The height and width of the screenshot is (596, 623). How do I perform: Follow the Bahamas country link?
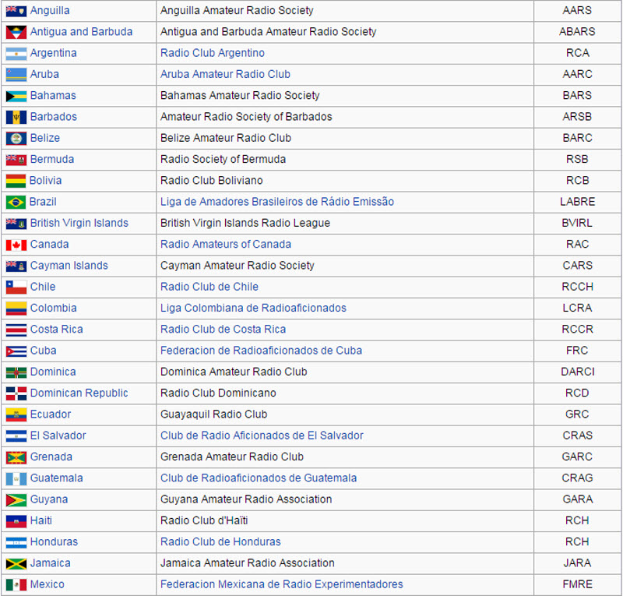click(53, 95)
